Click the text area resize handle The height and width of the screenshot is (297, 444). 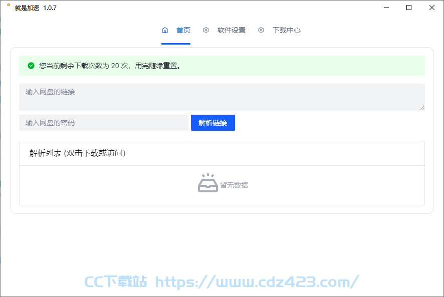[x=422, y=108]
